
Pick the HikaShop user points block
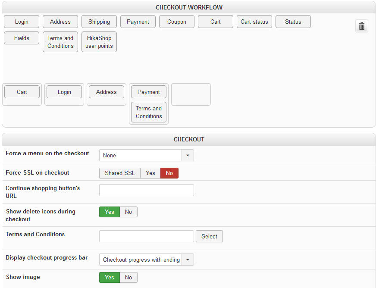pyautogui.click(x=99, y=42)
